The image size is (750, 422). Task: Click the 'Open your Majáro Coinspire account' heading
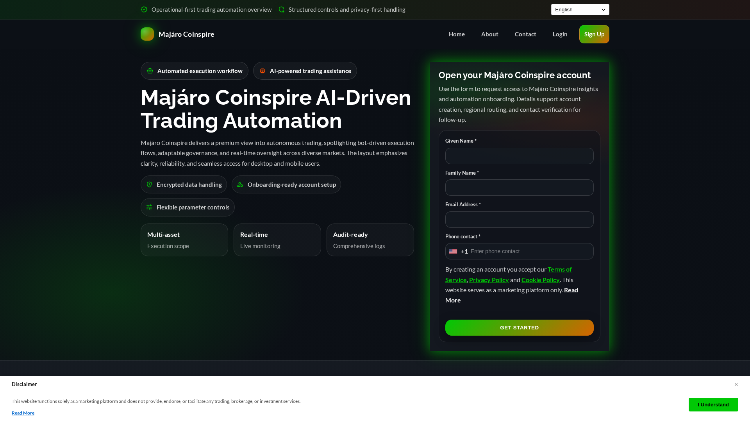[514, 75]
